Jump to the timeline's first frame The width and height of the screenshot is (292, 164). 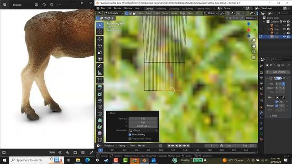click(169, 146)
